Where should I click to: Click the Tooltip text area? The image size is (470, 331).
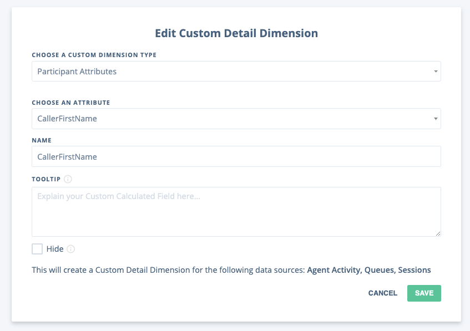tap(236, 212)
